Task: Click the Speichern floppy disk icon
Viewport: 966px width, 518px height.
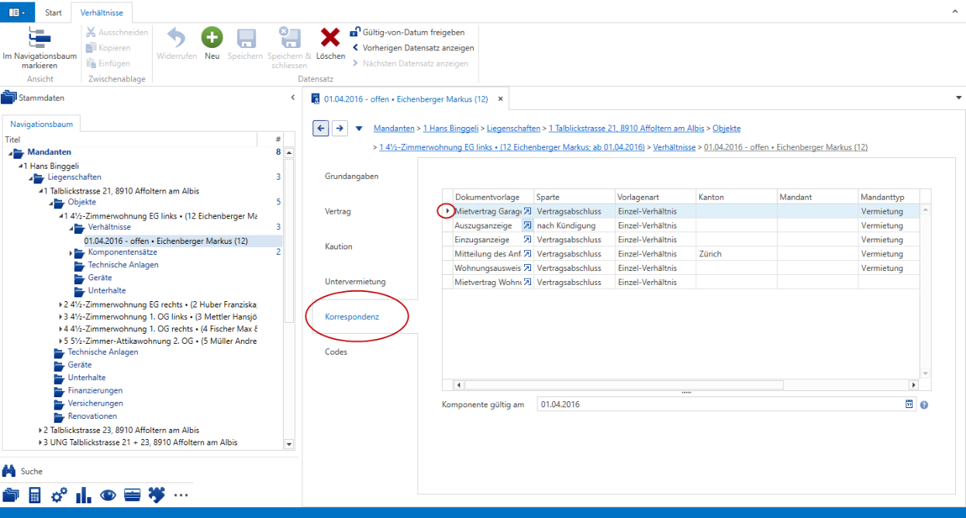Action: click(246, 37)
